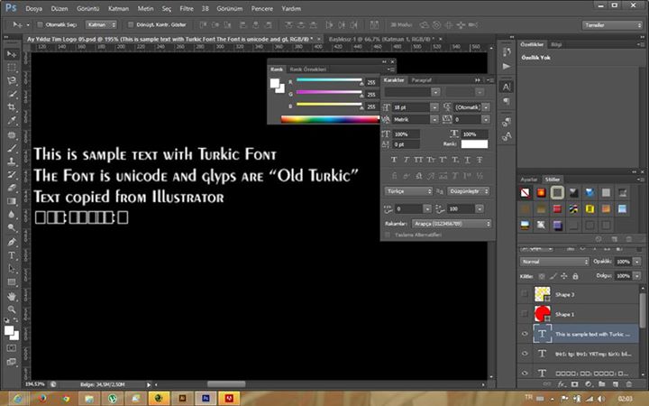The width and height of the screenshot is (649, 406).
Task: Open the Türkçe language dropdown
Action: point(408,191)
